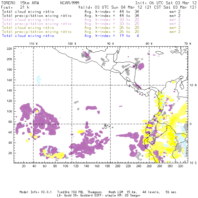Image resolution: width=198 pixels, height=198 pixels.
Task: Click the vertical axis tick label "100"
Action: click(9, 111)
